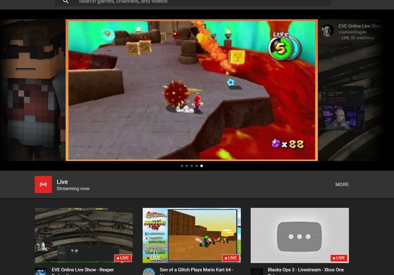
Task: Open the EVE Online Live Show carousel title
Action: coord(360,26)
